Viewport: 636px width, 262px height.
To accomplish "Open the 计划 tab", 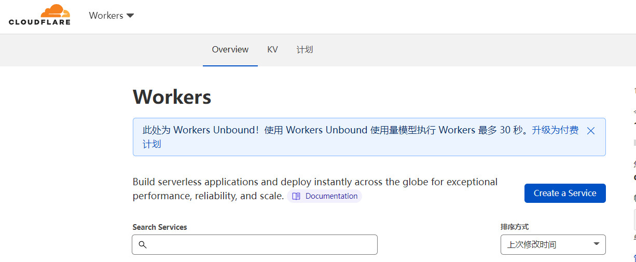I will click(305, 50).
